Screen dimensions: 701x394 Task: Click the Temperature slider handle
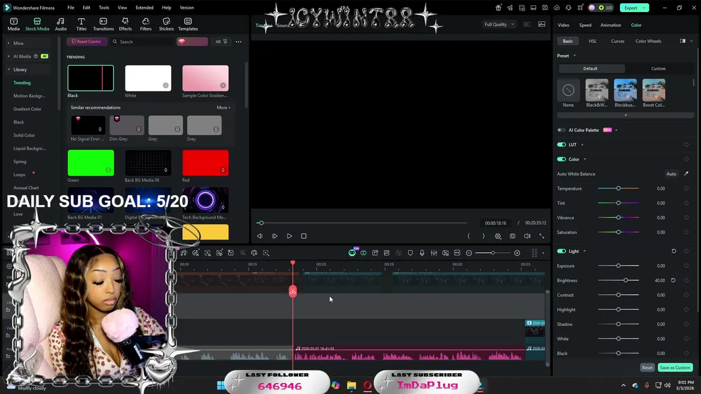click(618, 188)
